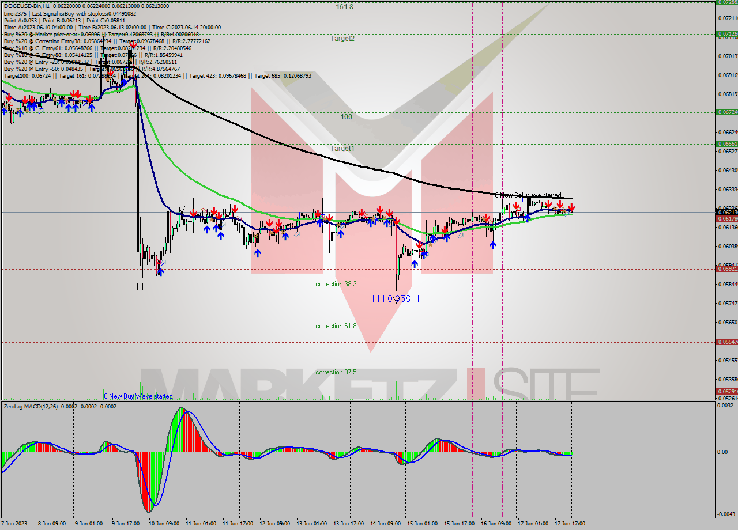738x530 pixels.
Task: Click the '14 Jun 09:00' time axis label
Action: pyautogui.click(x=385, y=524)
